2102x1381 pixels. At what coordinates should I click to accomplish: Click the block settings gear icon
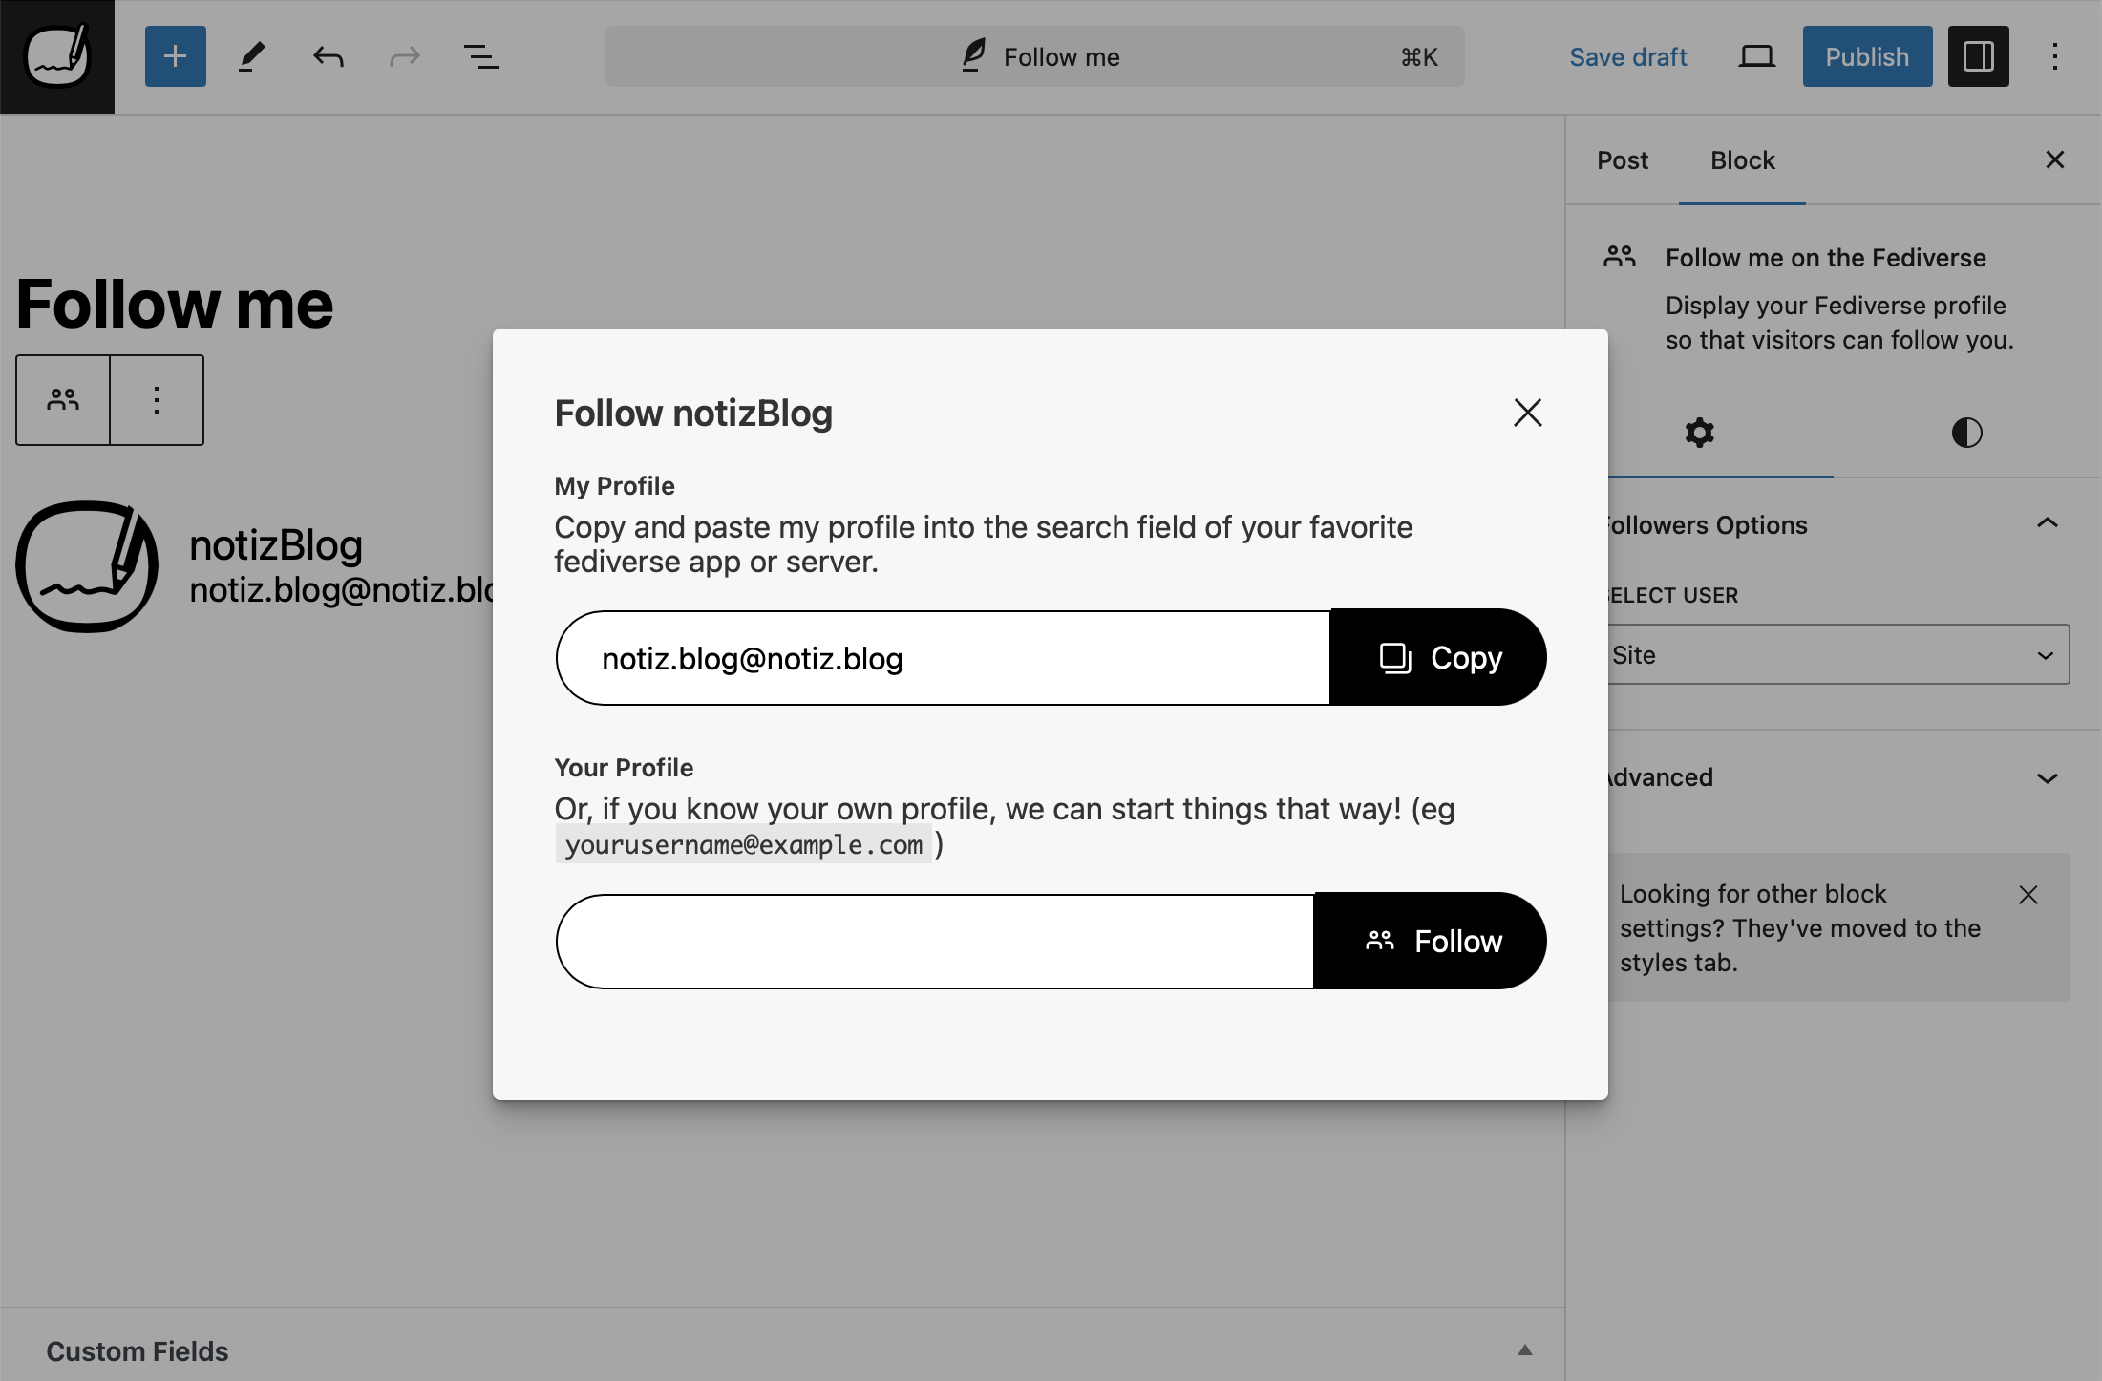[1698, 433]
